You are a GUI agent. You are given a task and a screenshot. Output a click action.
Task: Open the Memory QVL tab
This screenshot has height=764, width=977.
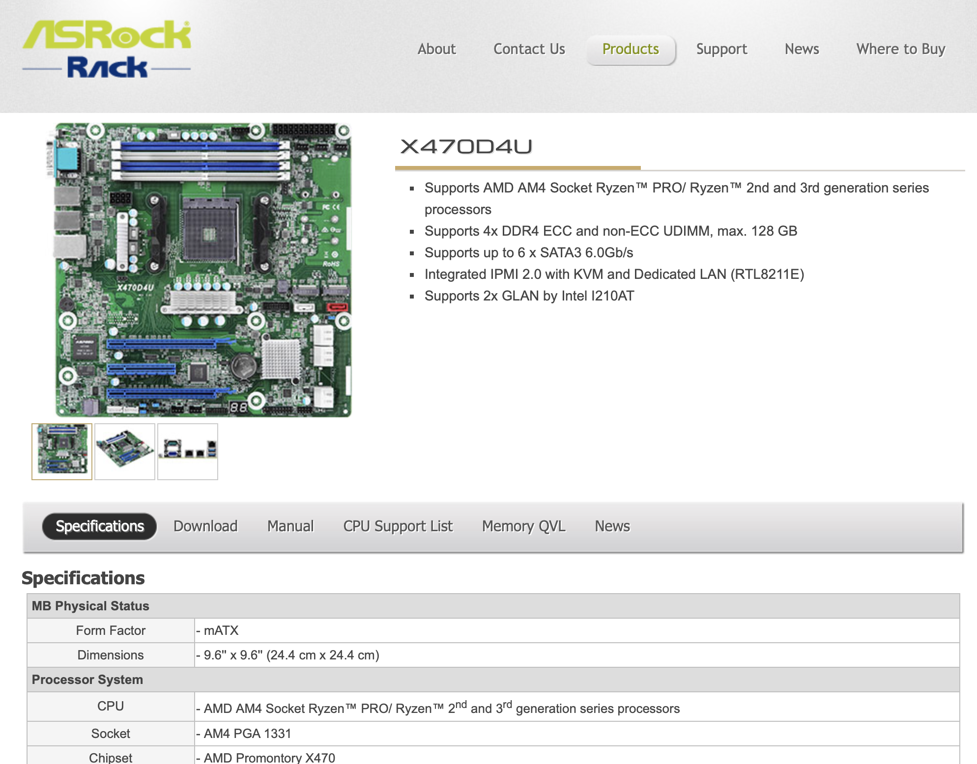pos(523,526)
